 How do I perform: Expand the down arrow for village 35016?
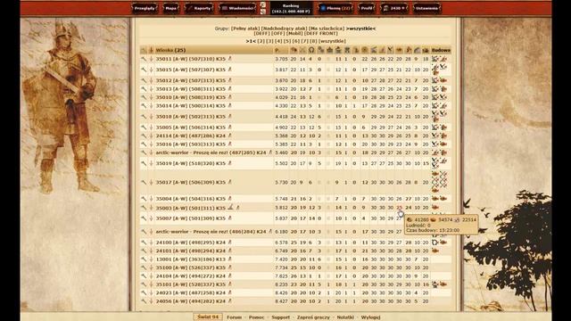(x=151, y=144)
